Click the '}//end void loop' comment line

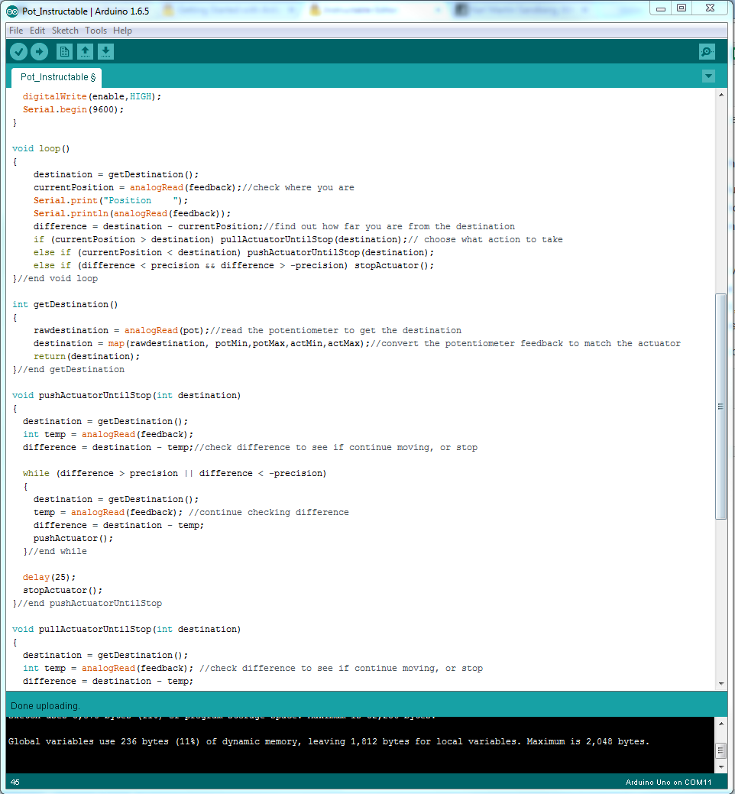(55, 278)
